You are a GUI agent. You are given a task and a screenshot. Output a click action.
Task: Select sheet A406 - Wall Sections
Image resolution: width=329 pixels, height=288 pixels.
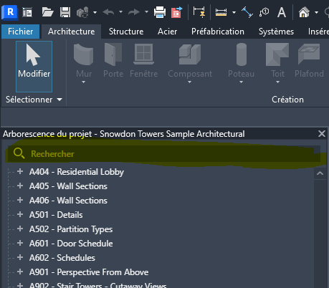[x=68, y=201]
